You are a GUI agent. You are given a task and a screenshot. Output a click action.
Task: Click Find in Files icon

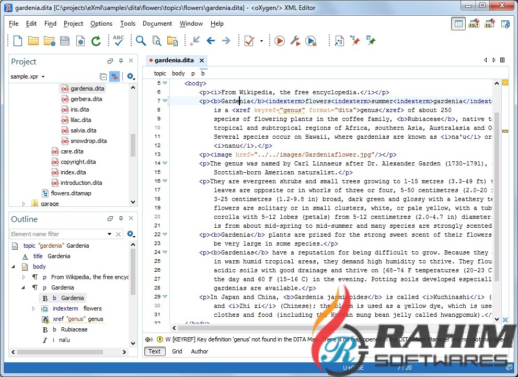tap(157, 41)
